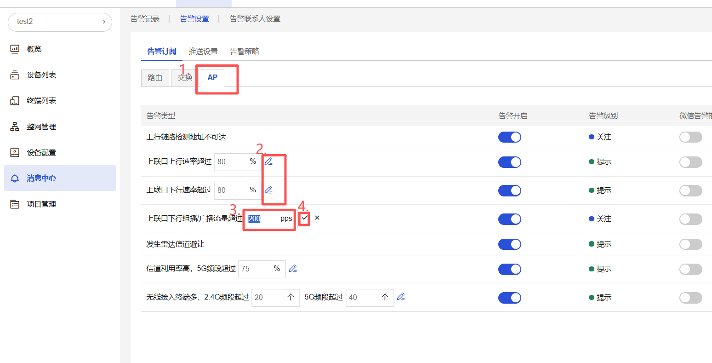This screenshot has height=363, width=712.
Task: Select the 交换 device tab
Action: click(185, 78)
